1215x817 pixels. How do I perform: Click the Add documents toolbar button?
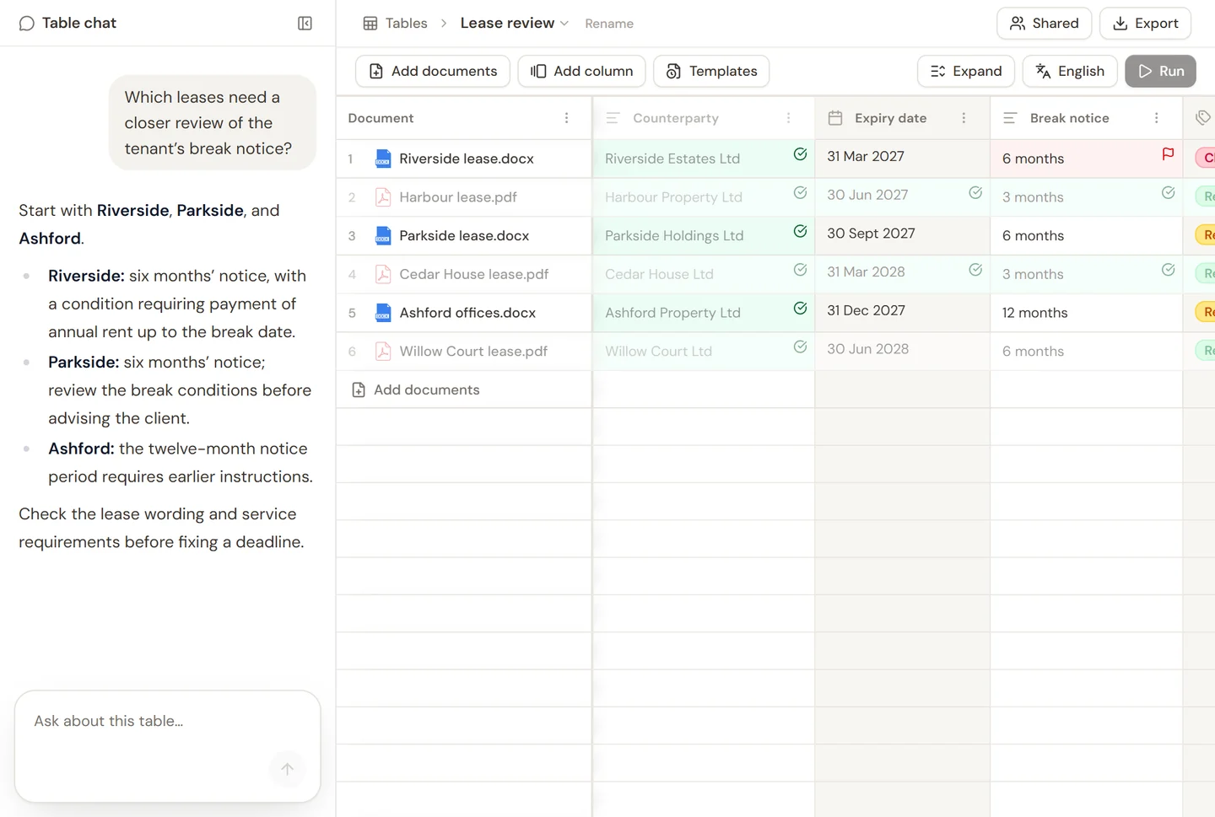433,72
